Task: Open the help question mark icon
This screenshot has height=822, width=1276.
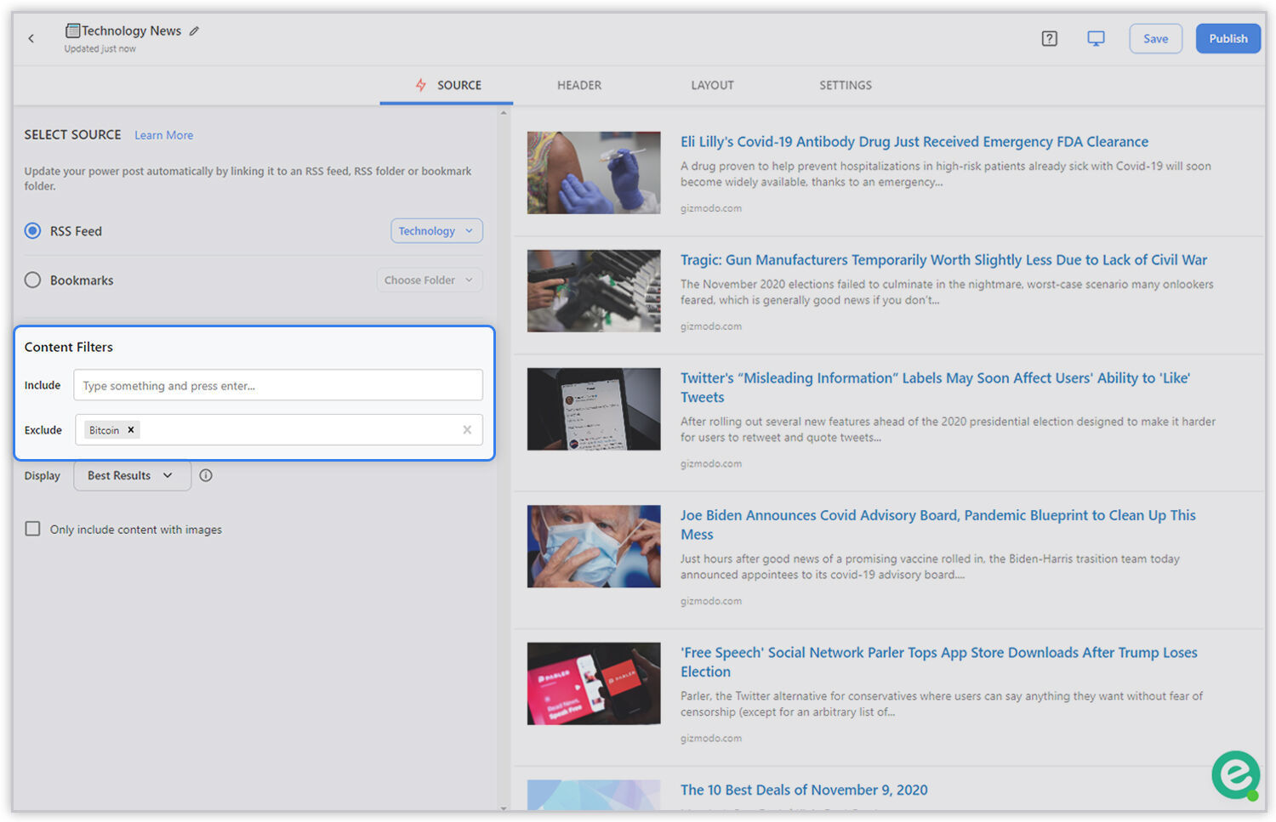Action: 1049,38
